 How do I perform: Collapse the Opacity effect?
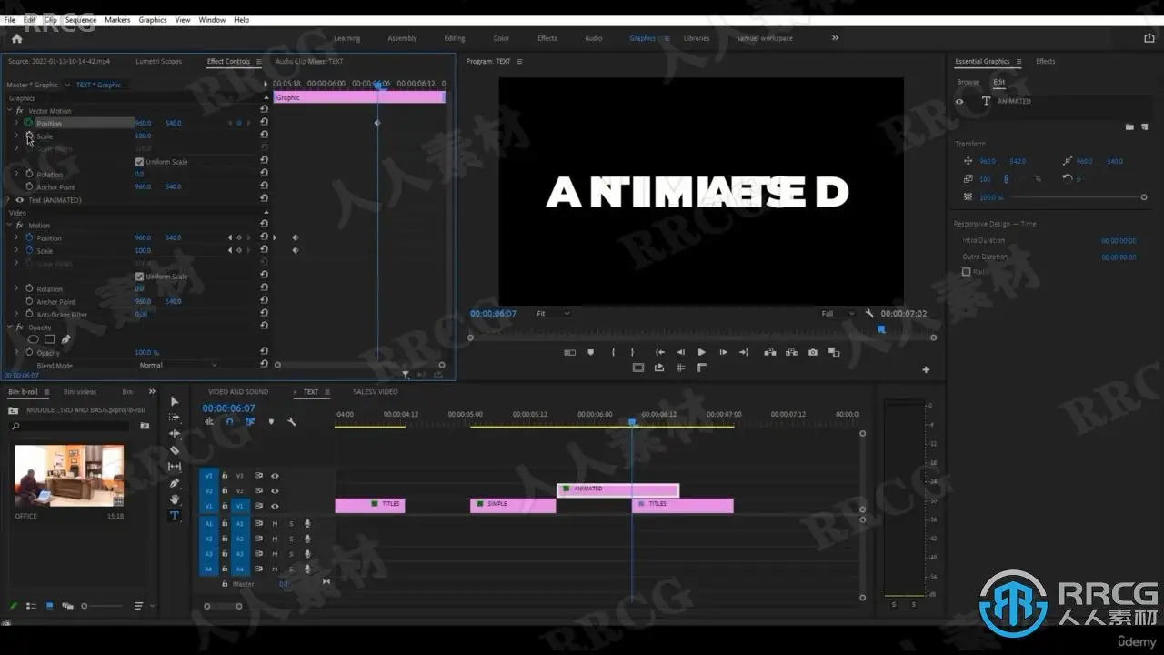tap(8, 327)
